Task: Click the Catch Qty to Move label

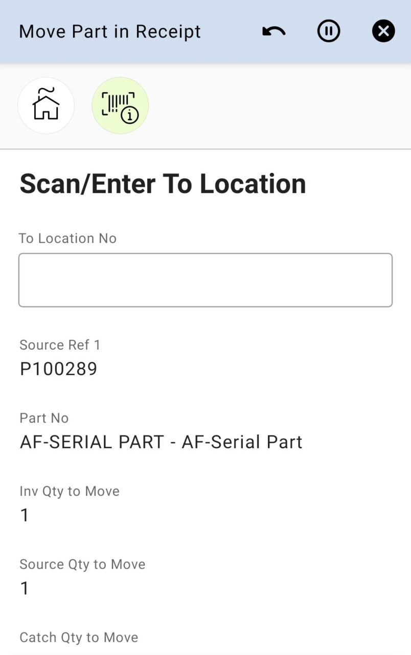Action: 79,638
